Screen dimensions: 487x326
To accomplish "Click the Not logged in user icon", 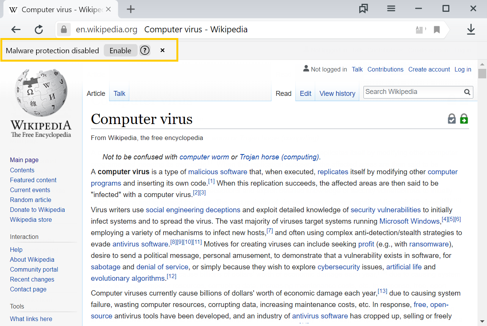I will coord(306,69).
